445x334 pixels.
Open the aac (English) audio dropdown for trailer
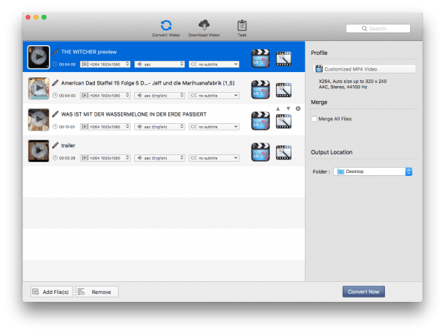[159, 157]
